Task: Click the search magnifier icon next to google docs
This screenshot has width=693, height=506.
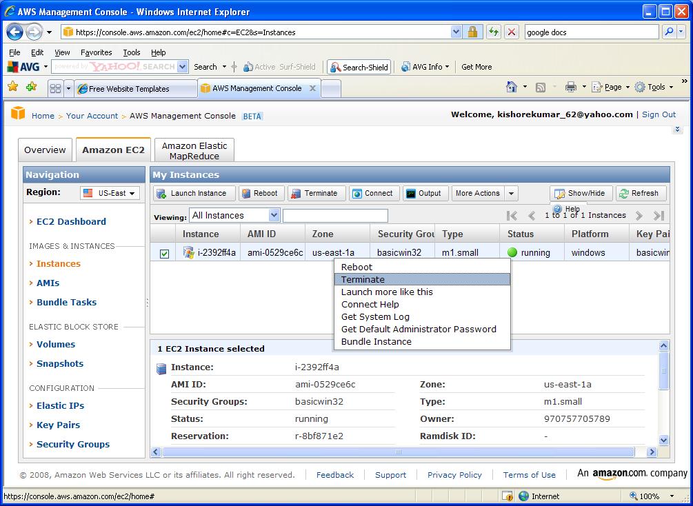Action: [x=669, y=32]
